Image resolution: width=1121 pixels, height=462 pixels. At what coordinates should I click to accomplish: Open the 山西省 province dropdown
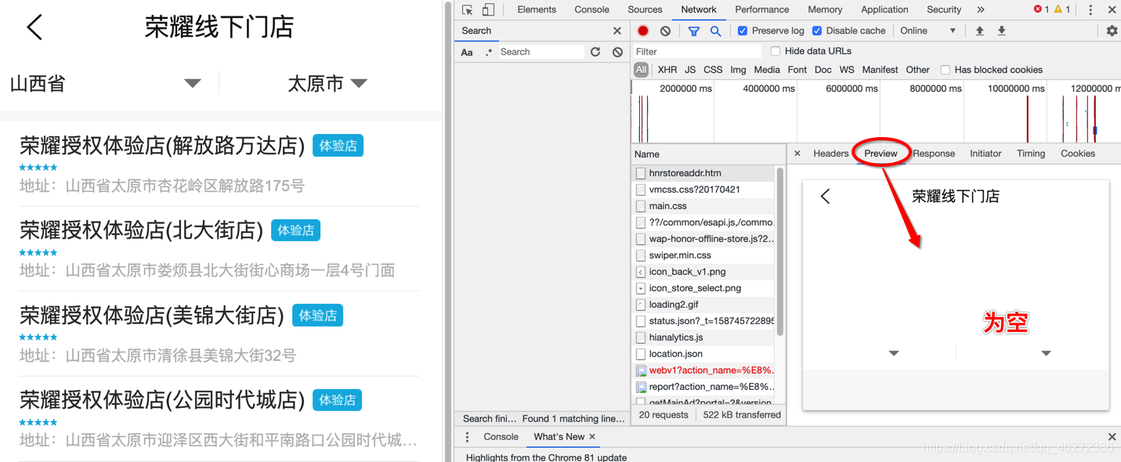pos(105,83)
